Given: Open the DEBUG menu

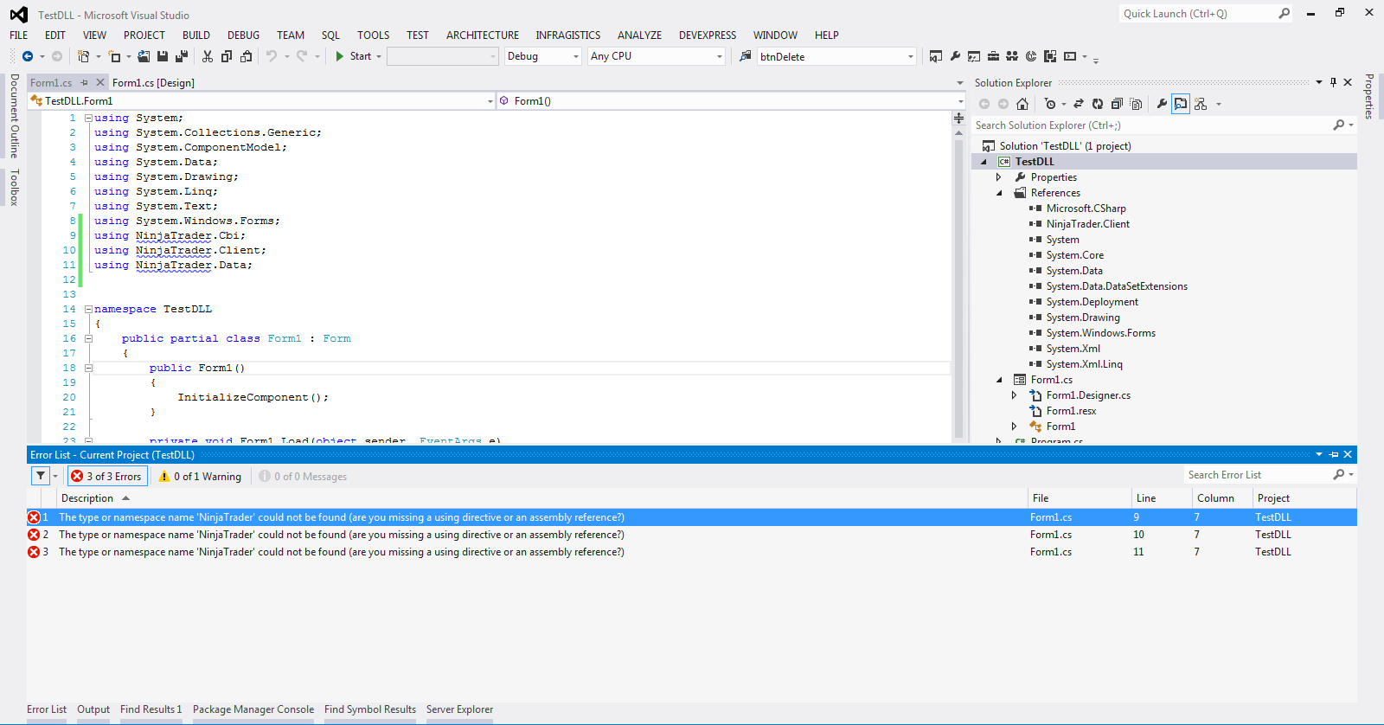Looking at the screenshot, I should 243,35.
